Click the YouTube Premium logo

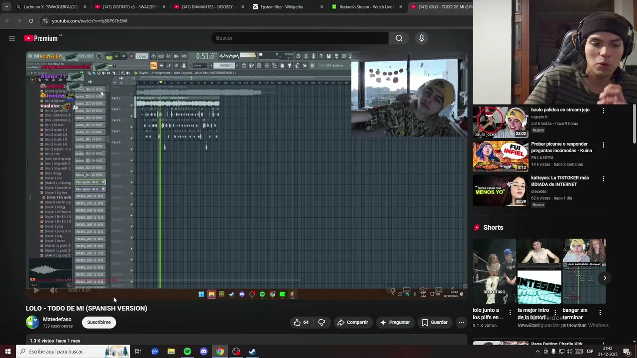click(41, 38)
